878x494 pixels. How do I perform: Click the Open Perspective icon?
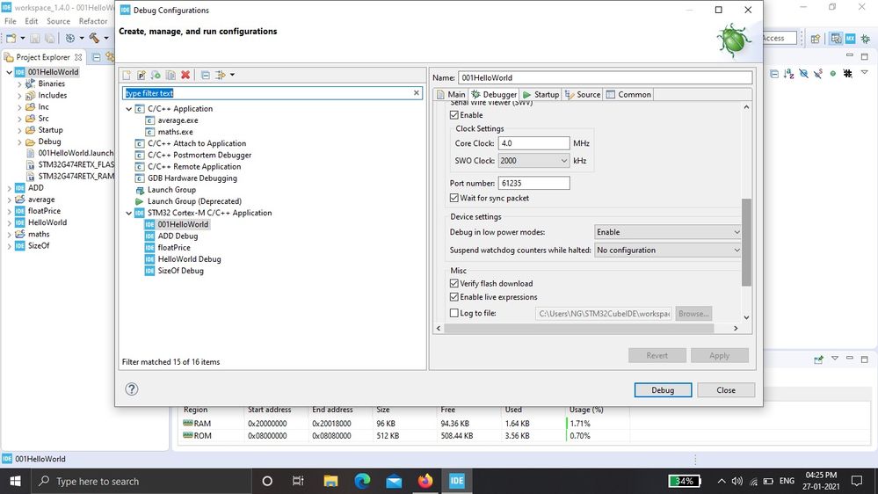point(816,39)
